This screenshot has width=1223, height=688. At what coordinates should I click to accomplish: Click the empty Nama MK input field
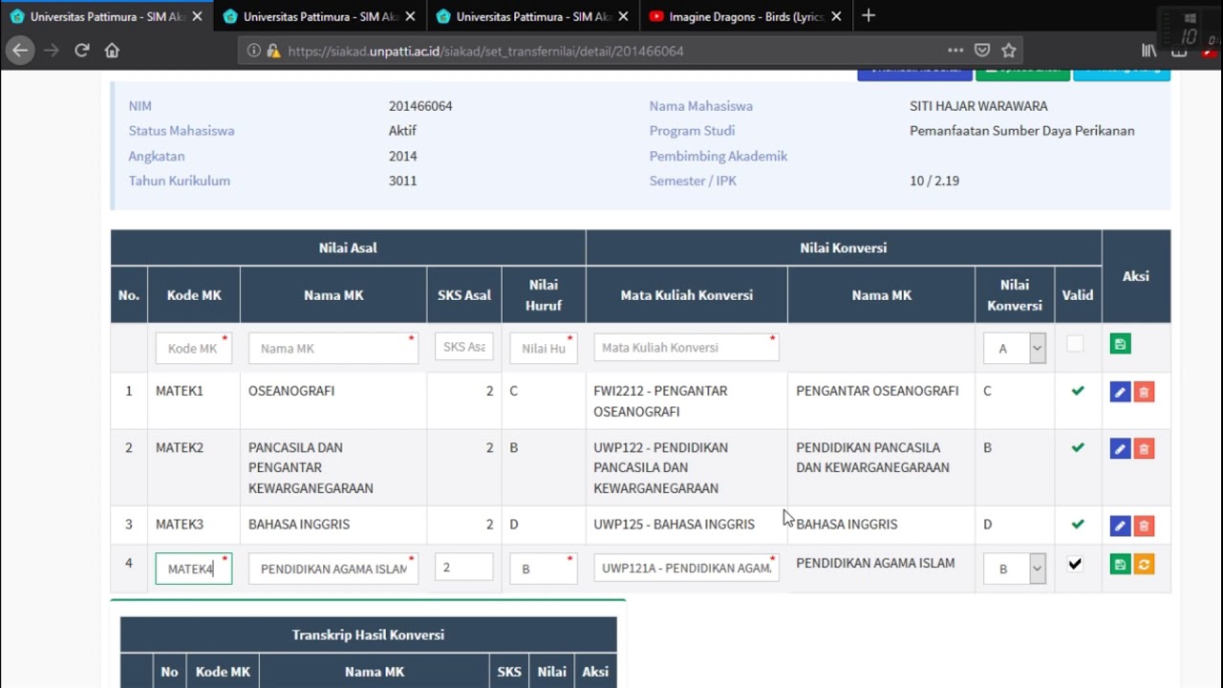[333, 348]
